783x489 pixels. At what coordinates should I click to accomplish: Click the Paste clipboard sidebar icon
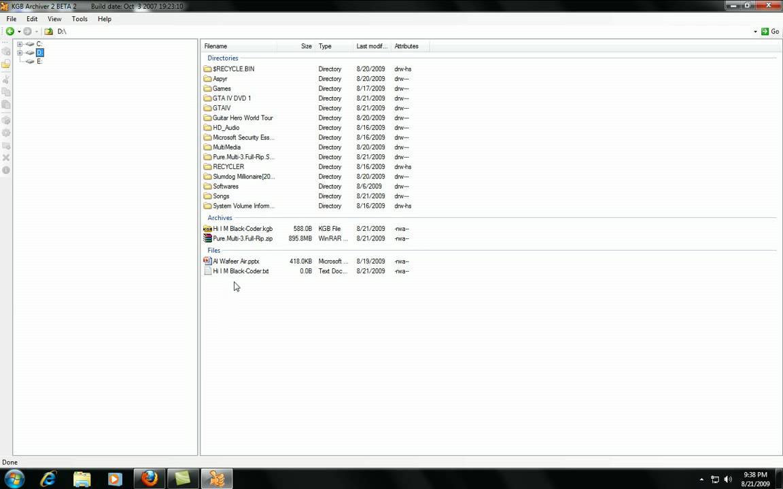coord(6,105)
